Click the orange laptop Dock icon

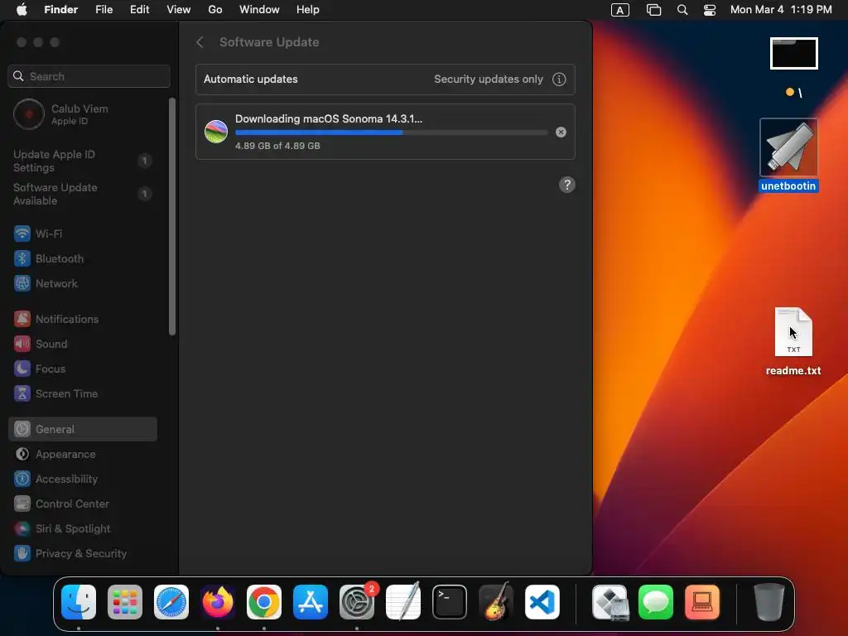pos(702,602)
